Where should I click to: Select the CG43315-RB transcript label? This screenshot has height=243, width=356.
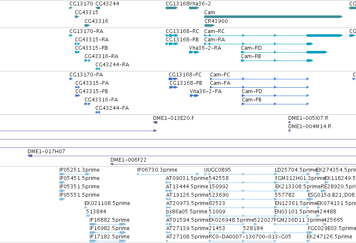tap(92, 48)
